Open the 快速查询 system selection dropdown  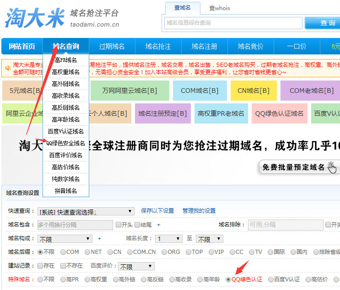(x=86, y=211)
